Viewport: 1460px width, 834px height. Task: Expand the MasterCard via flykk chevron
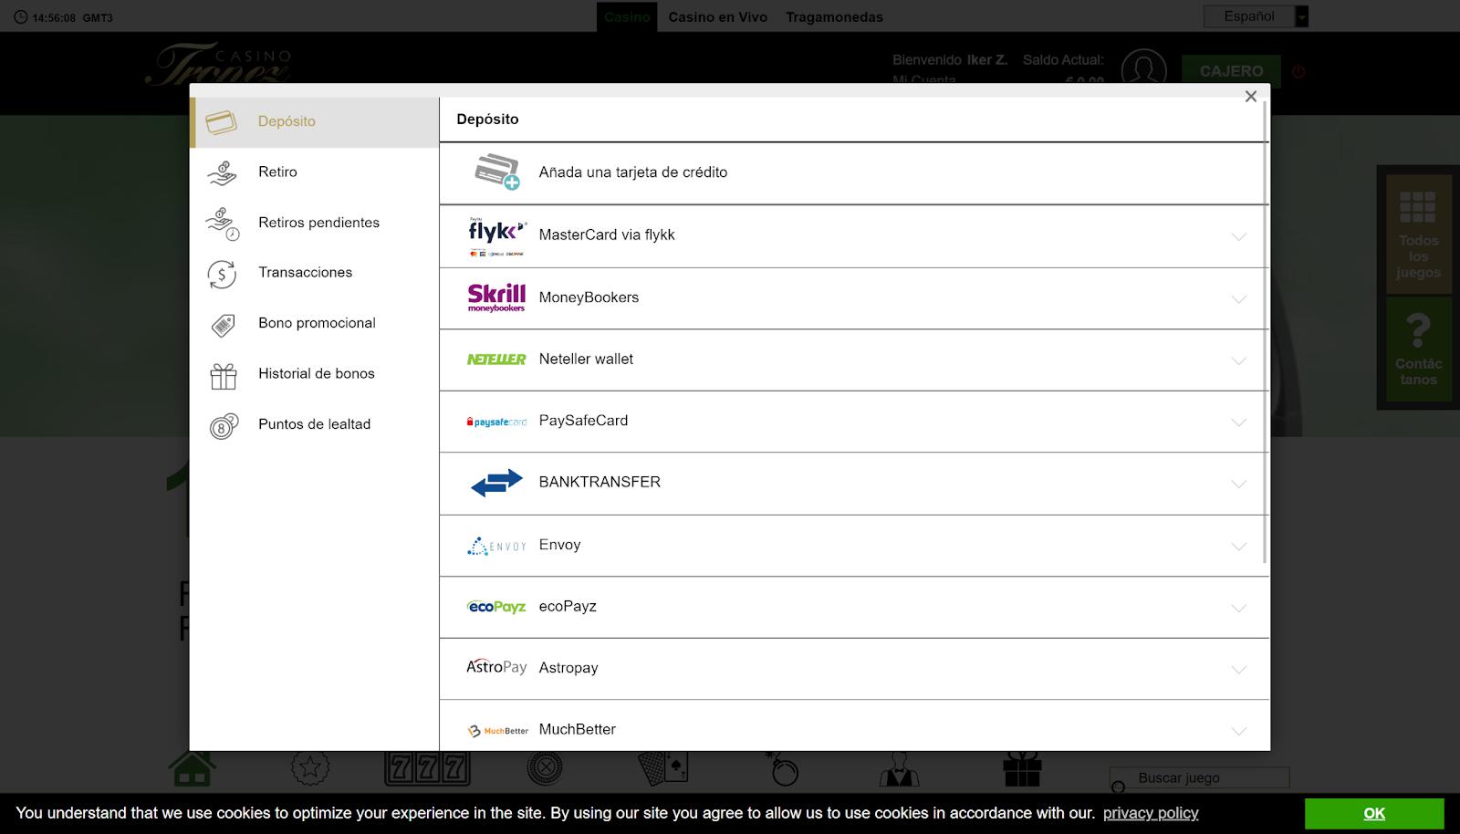(x=1238, y=236)
